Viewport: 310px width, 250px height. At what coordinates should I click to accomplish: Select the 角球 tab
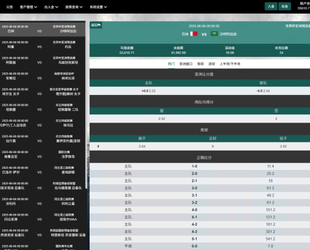point(200,64)
